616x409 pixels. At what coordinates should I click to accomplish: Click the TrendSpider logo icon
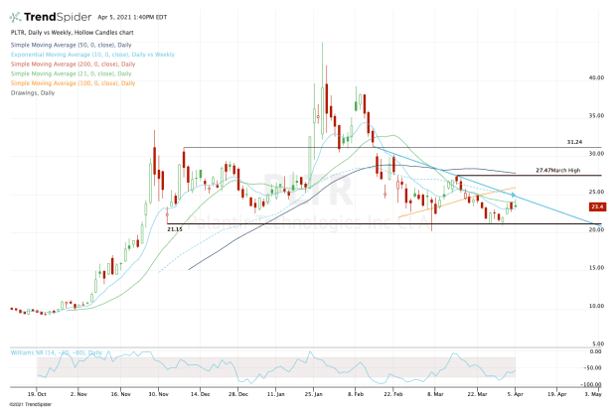tap(16, 18)
